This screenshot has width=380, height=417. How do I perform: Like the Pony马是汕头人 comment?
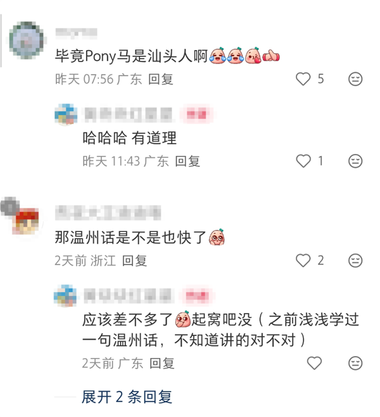(303, 79)
